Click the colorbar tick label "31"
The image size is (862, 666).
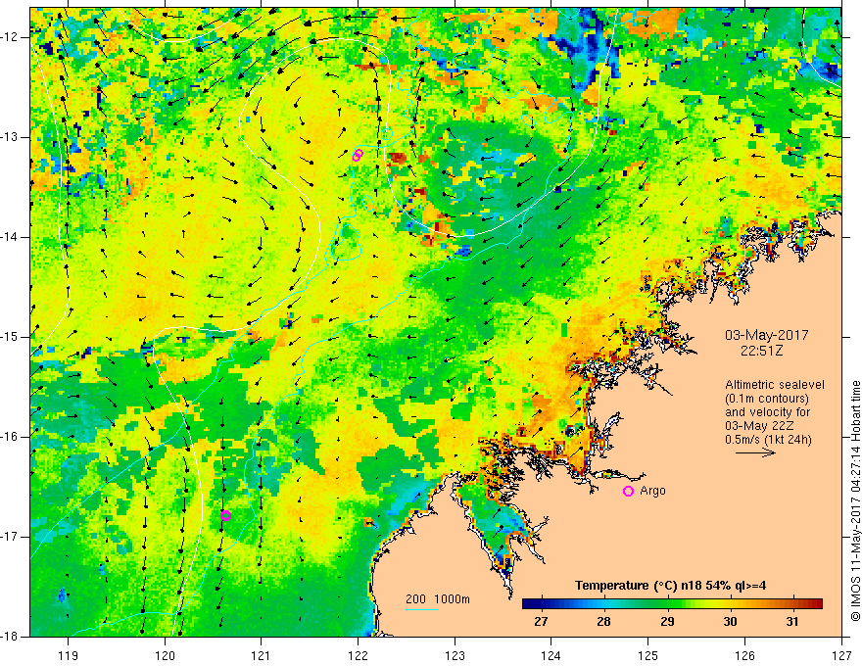(x=791, y=622)
